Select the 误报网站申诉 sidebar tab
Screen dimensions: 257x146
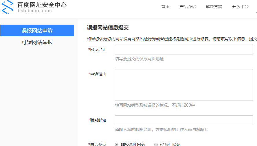[x=37, y=31]
